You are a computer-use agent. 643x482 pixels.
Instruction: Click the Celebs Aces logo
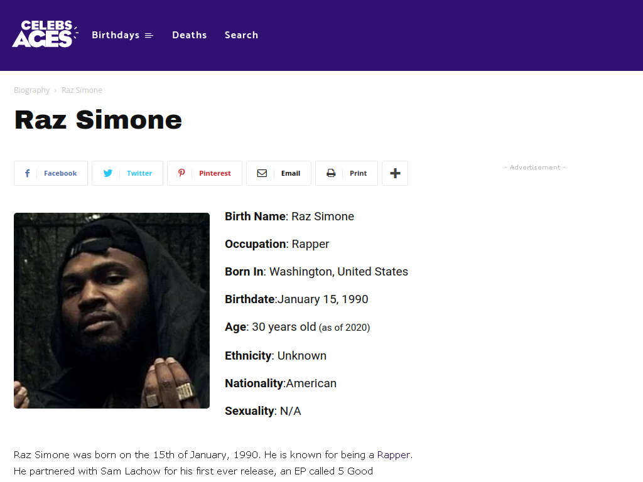(45, 34)
